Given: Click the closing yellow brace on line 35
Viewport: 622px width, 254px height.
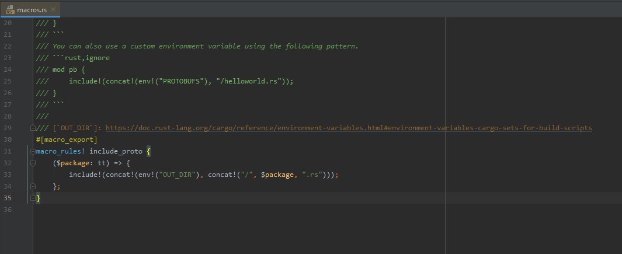Looking at the screenshot, I should point(38,198).
